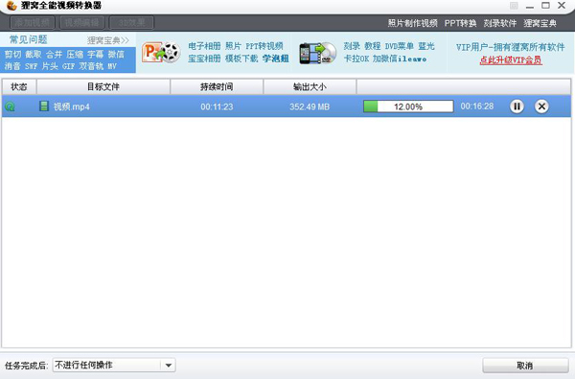Remove the 视频.mp4 task with the X icon
The width and height of the screenshot is (575, 379).
click(x=541, y=107)
